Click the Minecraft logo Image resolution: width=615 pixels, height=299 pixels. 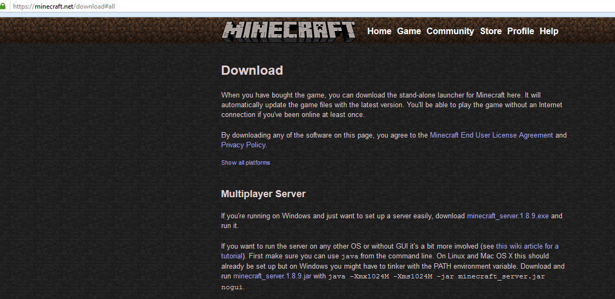click(x=289, y=31)
